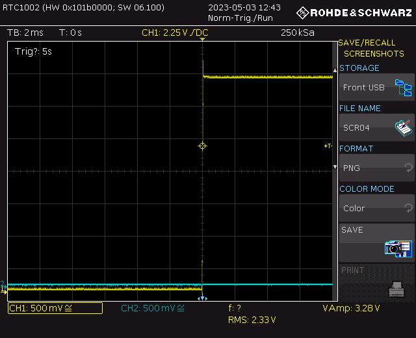Cycle the Color mode option arrow
The width and height of the screenshot is (416, 338).
click(409, 208)
